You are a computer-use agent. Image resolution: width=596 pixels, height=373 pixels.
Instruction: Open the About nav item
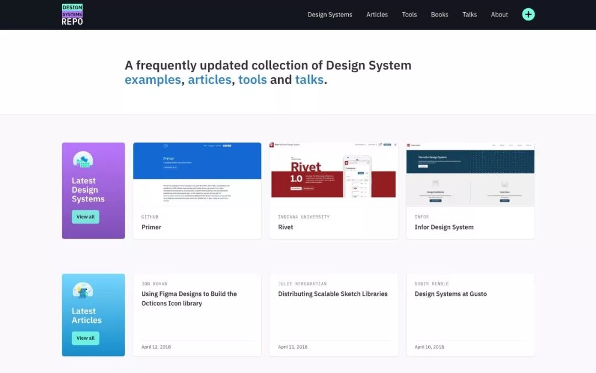(499, 14)
